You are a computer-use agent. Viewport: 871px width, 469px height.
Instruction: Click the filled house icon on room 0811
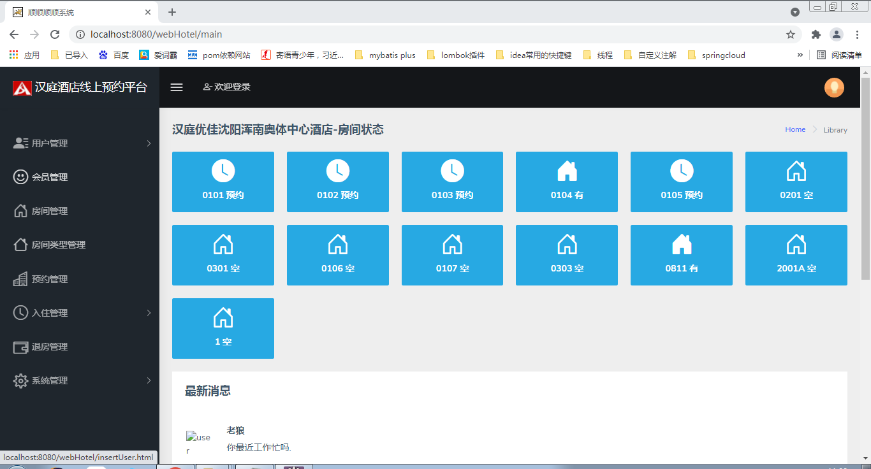click(682, 244)
